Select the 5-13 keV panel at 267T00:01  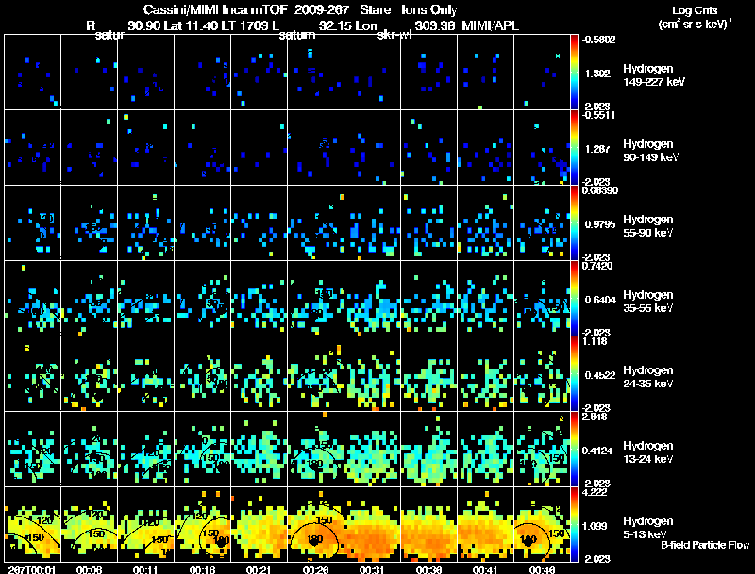coord(33,524)
